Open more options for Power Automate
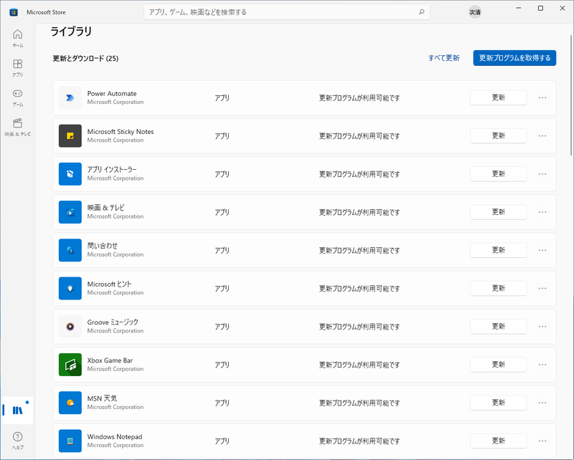574x460 pixels. 542,97
